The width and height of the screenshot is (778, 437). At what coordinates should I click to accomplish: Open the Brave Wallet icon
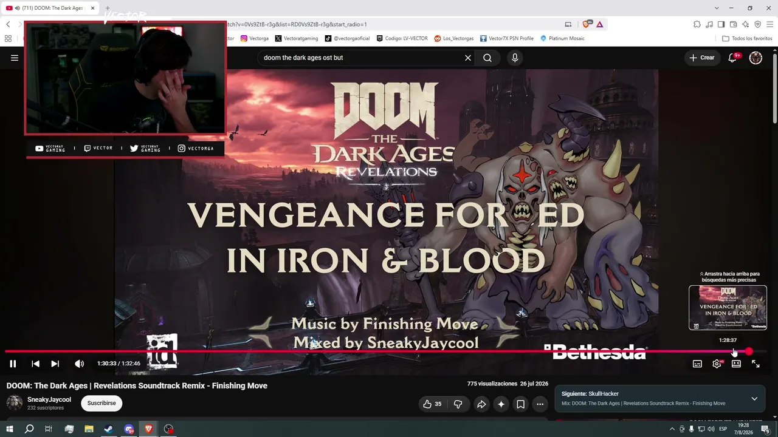pos(733,24)
